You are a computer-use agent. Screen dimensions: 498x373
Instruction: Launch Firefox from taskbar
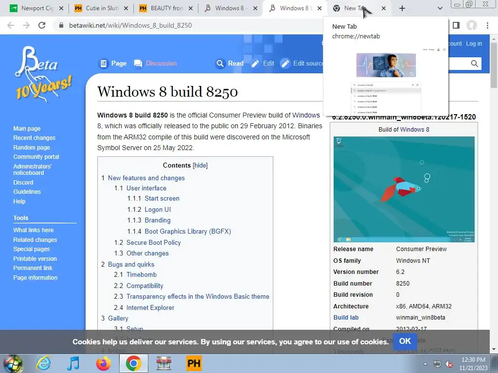tap(104, 363)
